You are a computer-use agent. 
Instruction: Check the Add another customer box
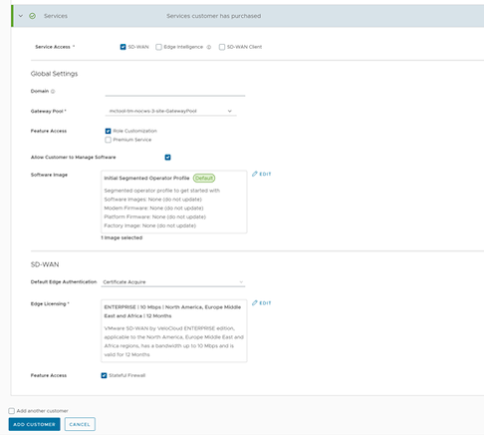(12, 411)
